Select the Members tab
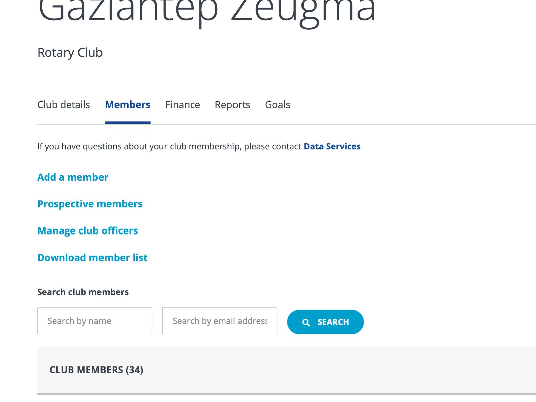The image size is (536, 402). (x=128, y=105)
